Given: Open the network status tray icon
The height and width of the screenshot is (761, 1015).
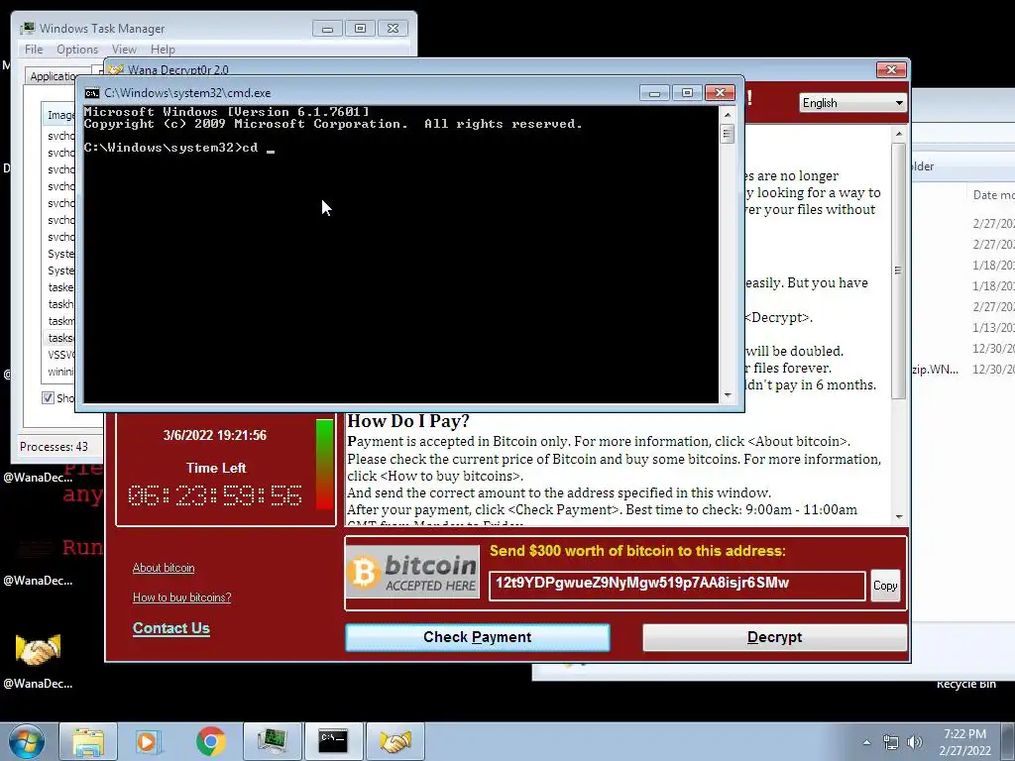Looking at the screenshot, I should [891, 742].
